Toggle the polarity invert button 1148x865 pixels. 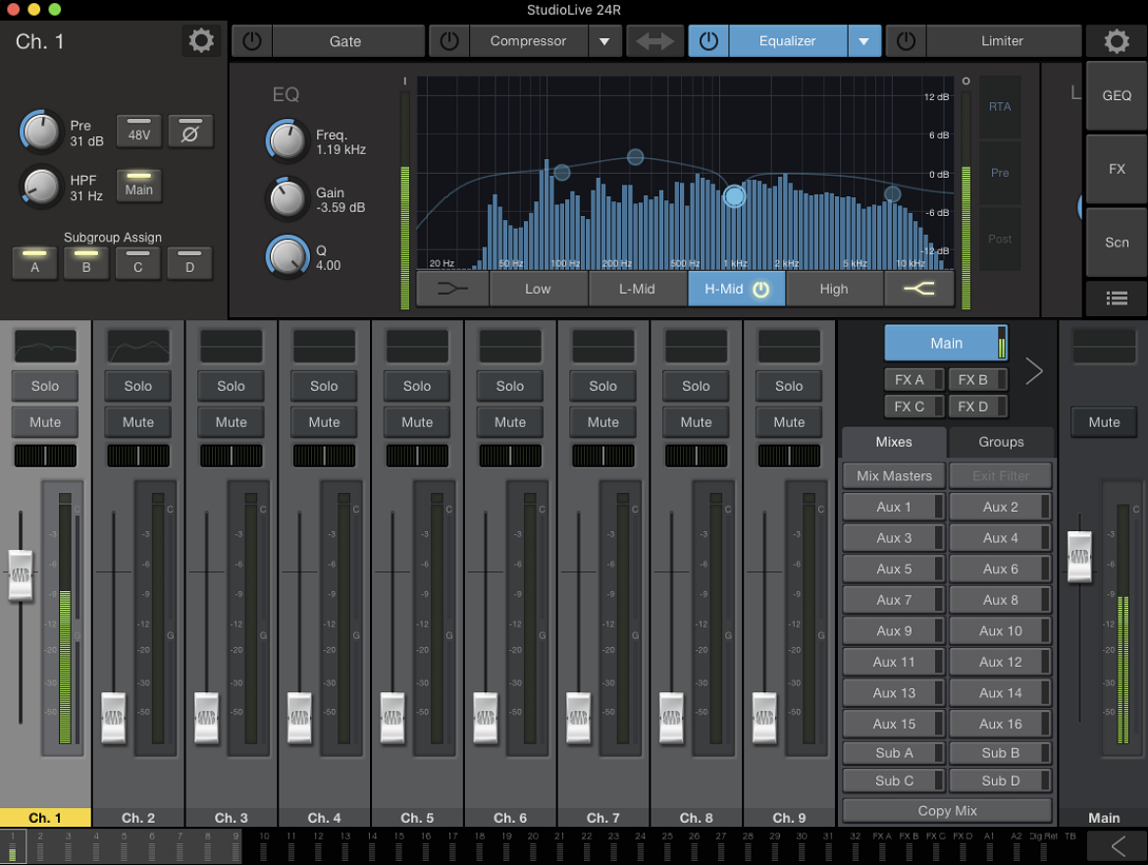pos(190,132)
